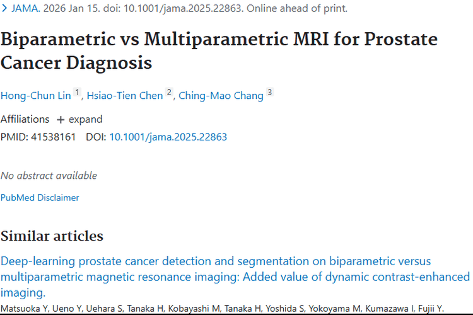Open the DOI link 10.1001/jama.2025.22863
Screen dimensions: 473x315
[168, 137]
